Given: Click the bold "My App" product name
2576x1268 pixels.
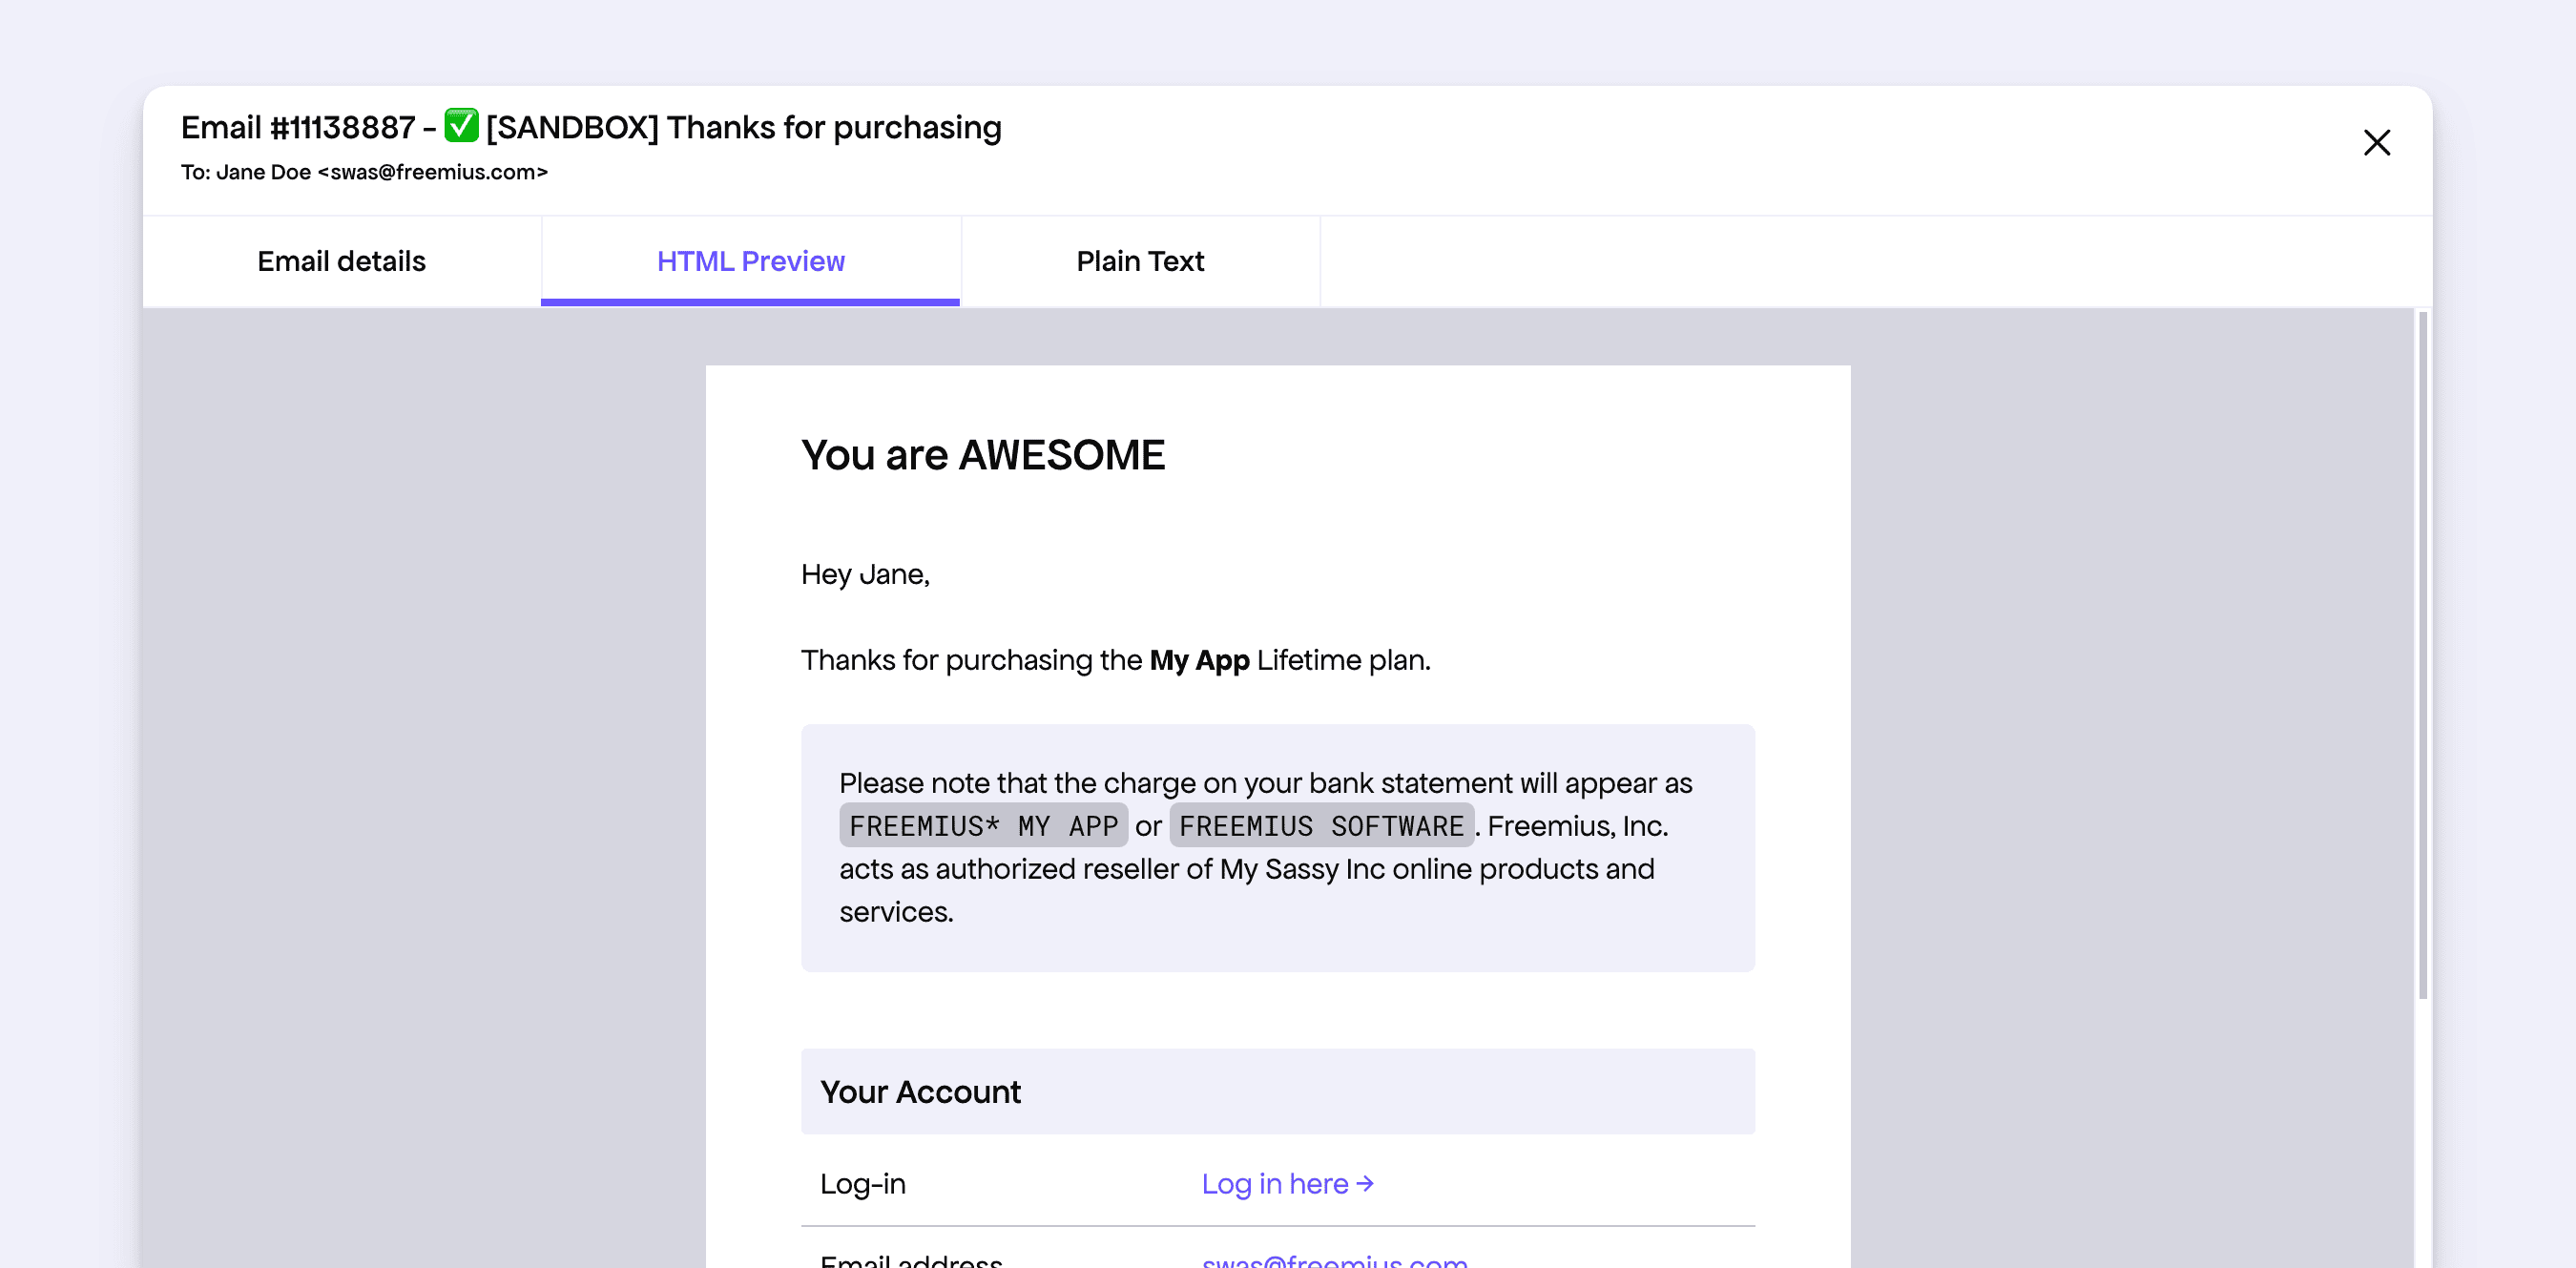Looking at the screenshot, I should 1199,660.
